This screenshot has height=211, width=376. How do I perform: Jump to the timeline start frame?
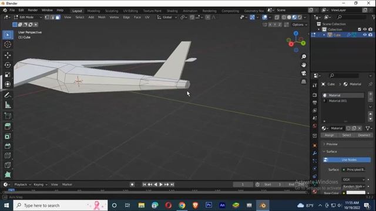click(x=144, y=185)
